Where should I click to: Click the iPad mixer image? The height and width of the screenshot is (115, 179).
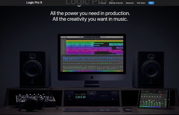[154, 99]
